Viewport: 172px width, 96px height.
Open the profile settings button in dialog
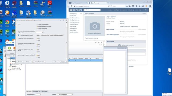pyautogui.click(x=38, y=62)
